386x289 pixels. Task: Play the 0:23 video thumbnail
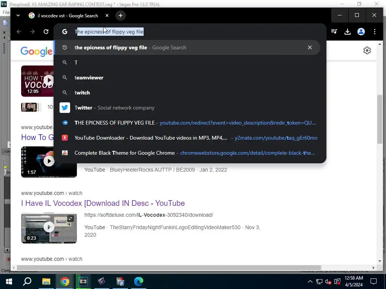(x=49, y=228)
